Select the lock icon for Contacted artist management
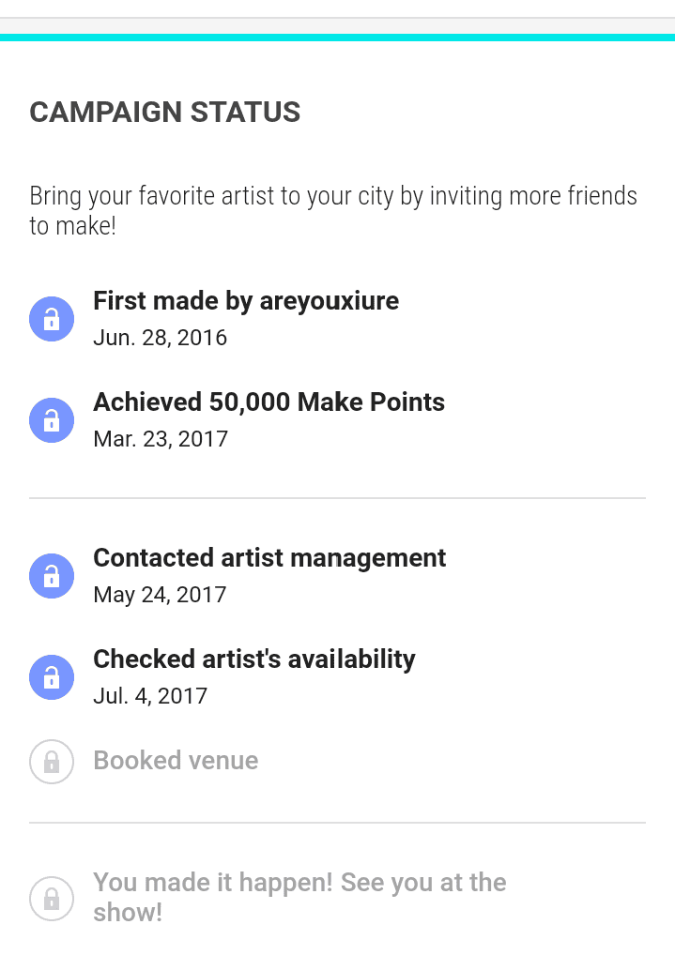675x970 pixels. (52, 576)
